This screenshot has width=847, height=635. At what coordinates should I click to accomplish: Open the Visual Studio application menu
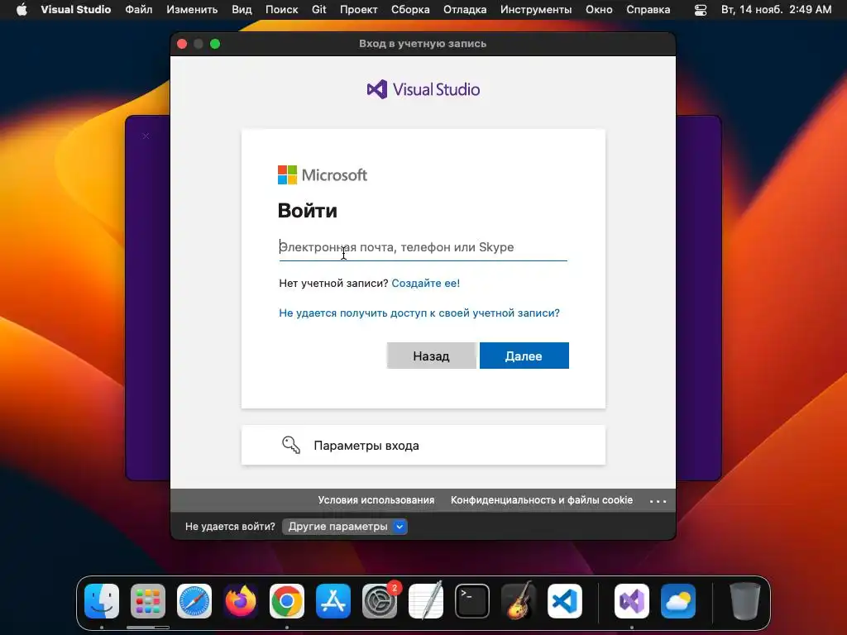click(x=75, y=9)
